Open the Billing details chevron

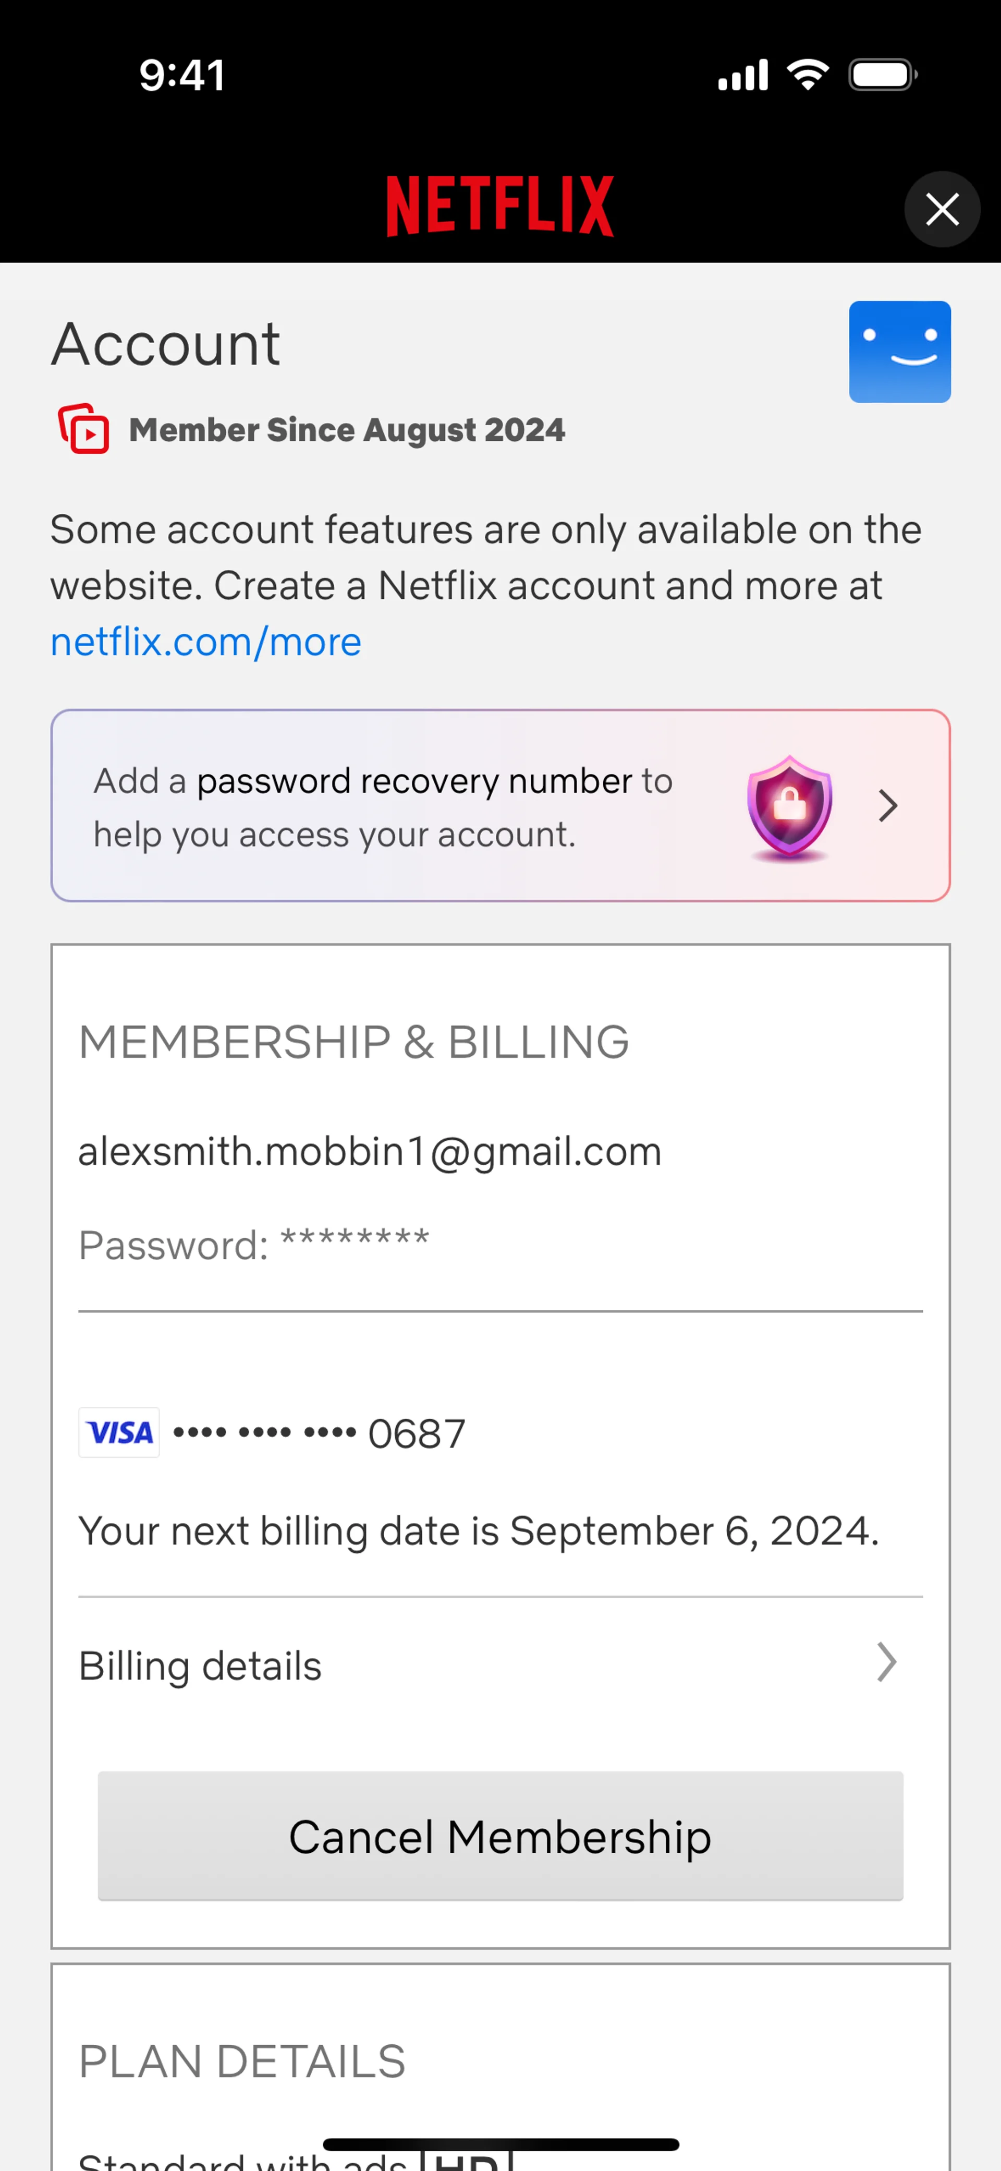click(x=886, y=1662)
